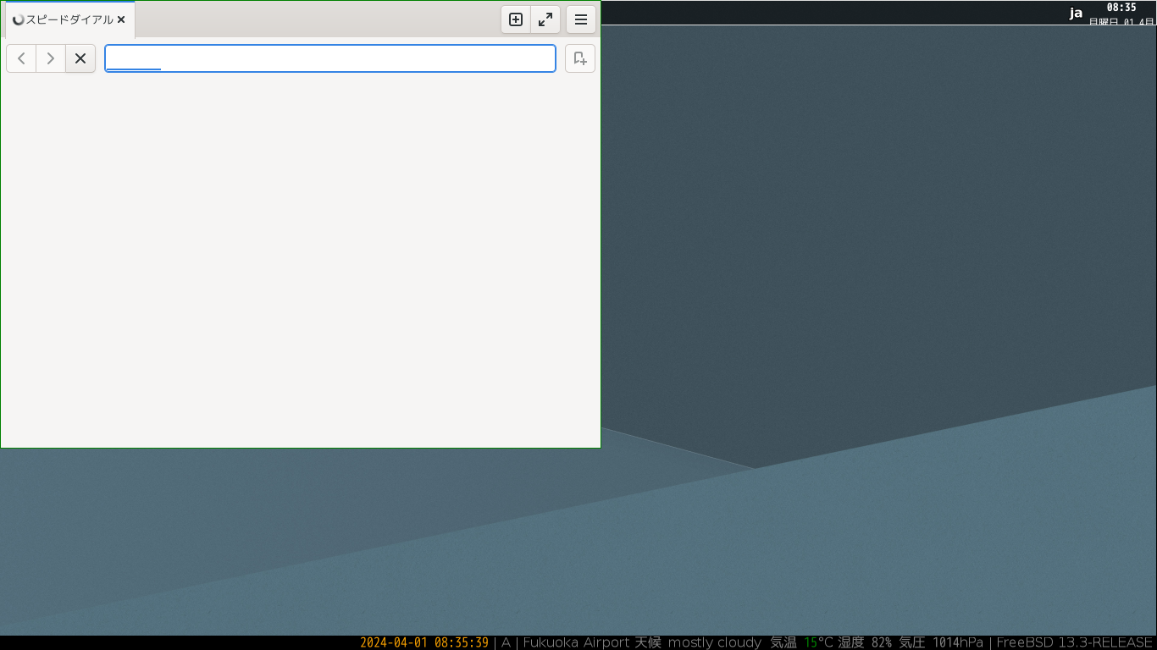Open a new tab with plus icon
The width and height of the screenshot is (1157, 650).
click(x=516, y=19)
